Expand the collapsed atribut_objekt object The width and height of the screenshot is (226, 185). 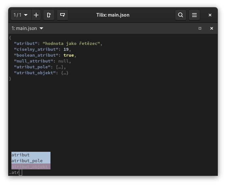pos(65,73)
